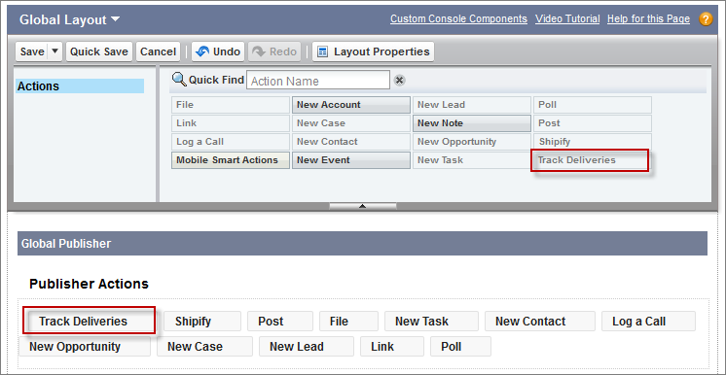Click in the Action Name search field

tap(318, 81)
